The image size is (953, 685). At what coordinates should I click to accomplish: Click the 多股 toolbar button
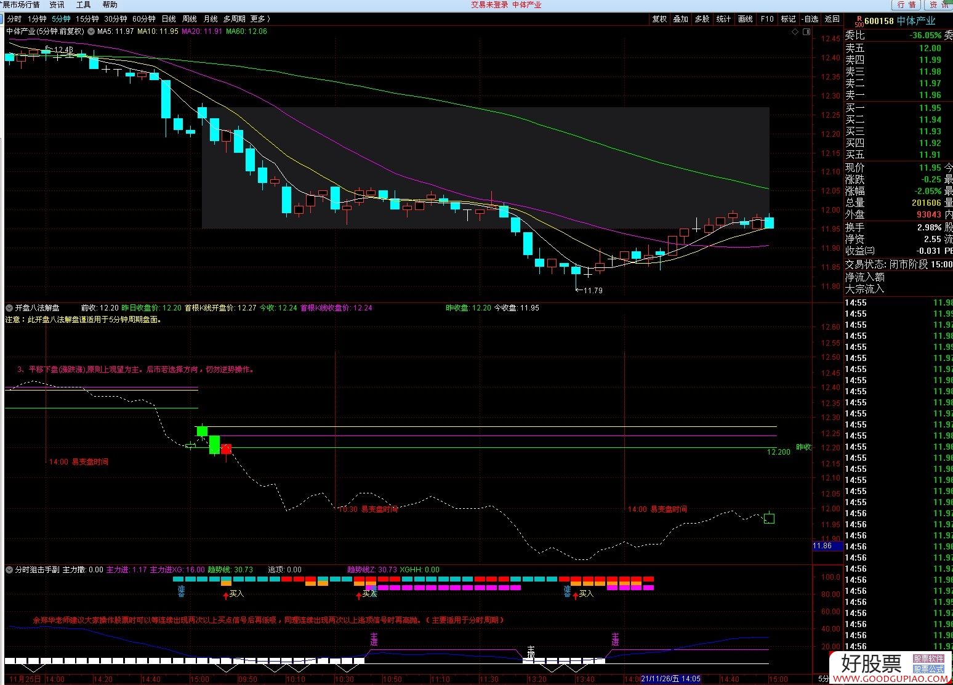pos(702,19)
